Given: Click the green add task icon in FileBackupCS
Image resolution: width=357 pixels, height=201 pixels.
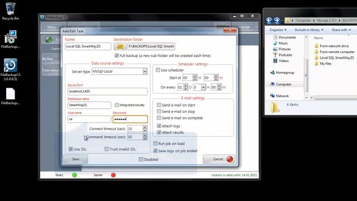Looking at the screenshot, I should click(49, 40).
